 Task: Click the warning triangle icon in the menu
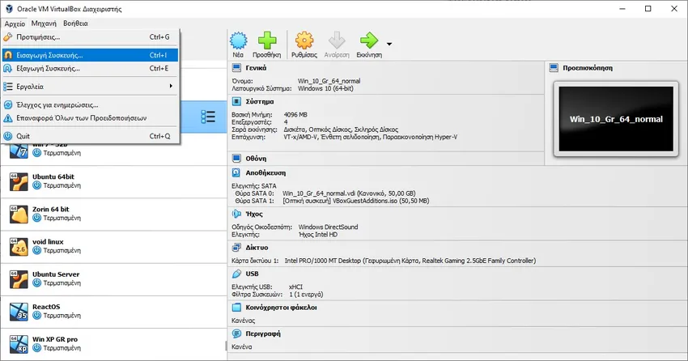pyautogui.click(x=8, y=118)
